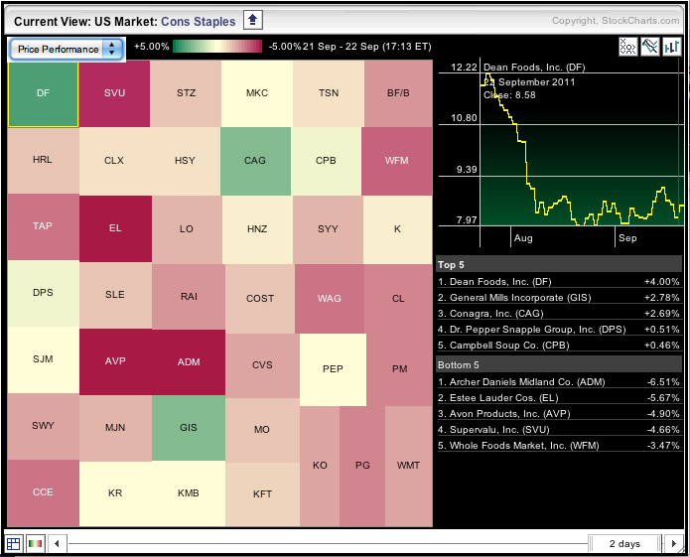
Task: Select the STZ tile
Action: [186, 93]
